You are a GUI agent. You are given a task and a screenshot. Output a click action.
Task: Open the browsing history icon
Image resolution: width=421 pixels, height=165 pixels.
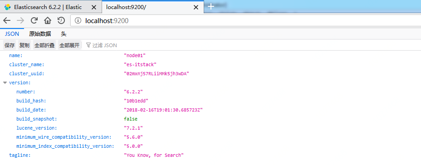(61, 21)
